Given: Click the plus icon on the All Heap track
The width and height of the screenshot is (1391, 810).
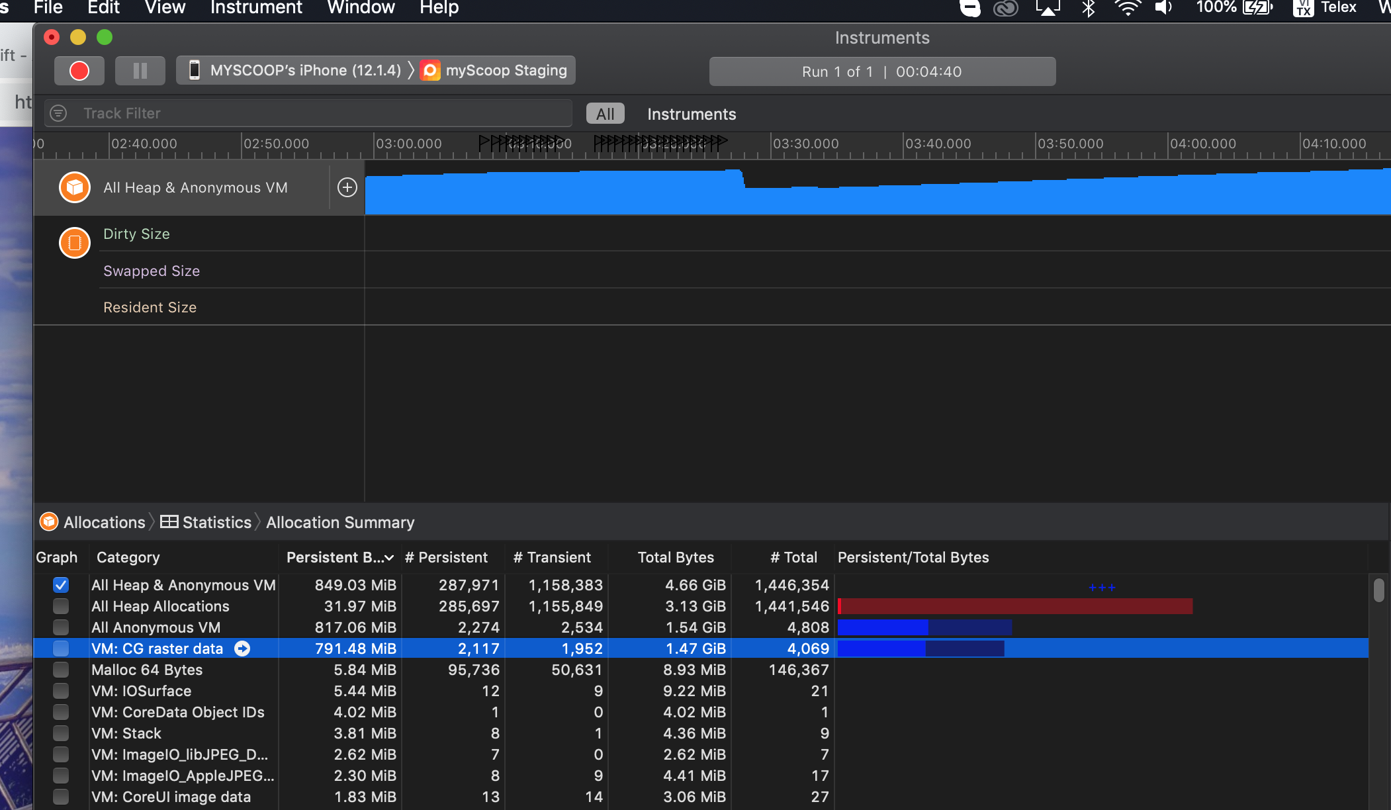Looking at the screenshot, I should click(x=347, y=187).
